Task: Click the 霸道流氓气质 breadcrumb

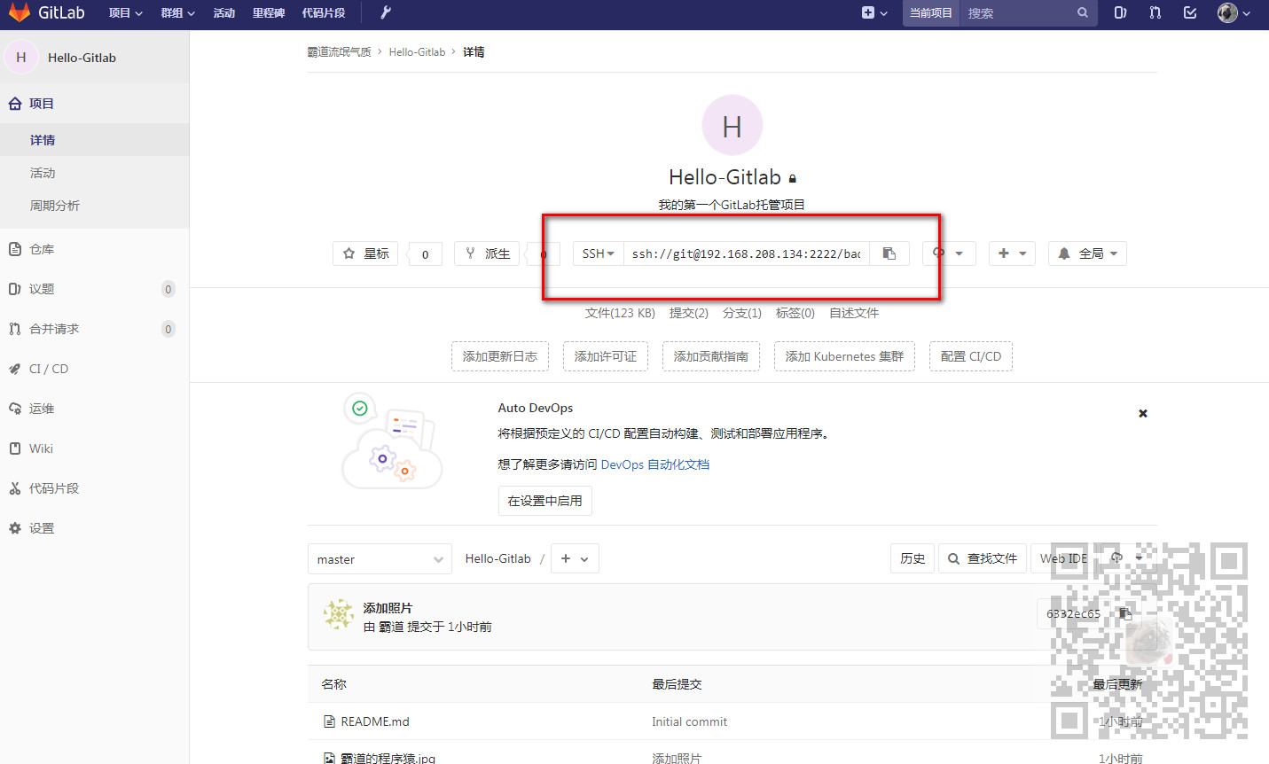Action: (340, 52)
